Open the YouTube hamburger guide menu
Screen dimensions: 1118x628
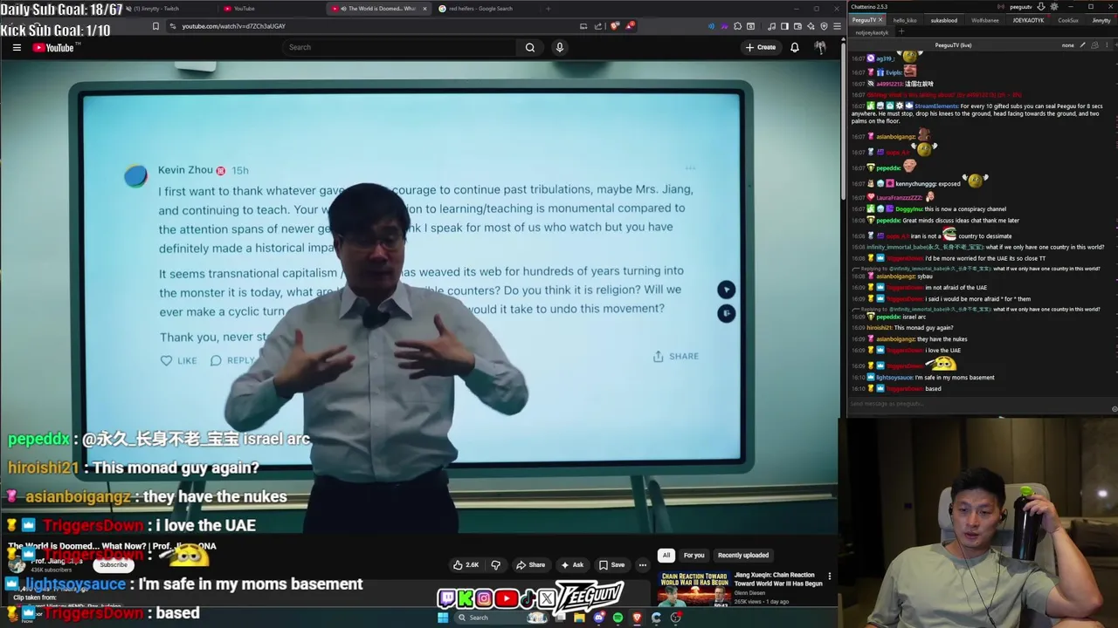17,47
